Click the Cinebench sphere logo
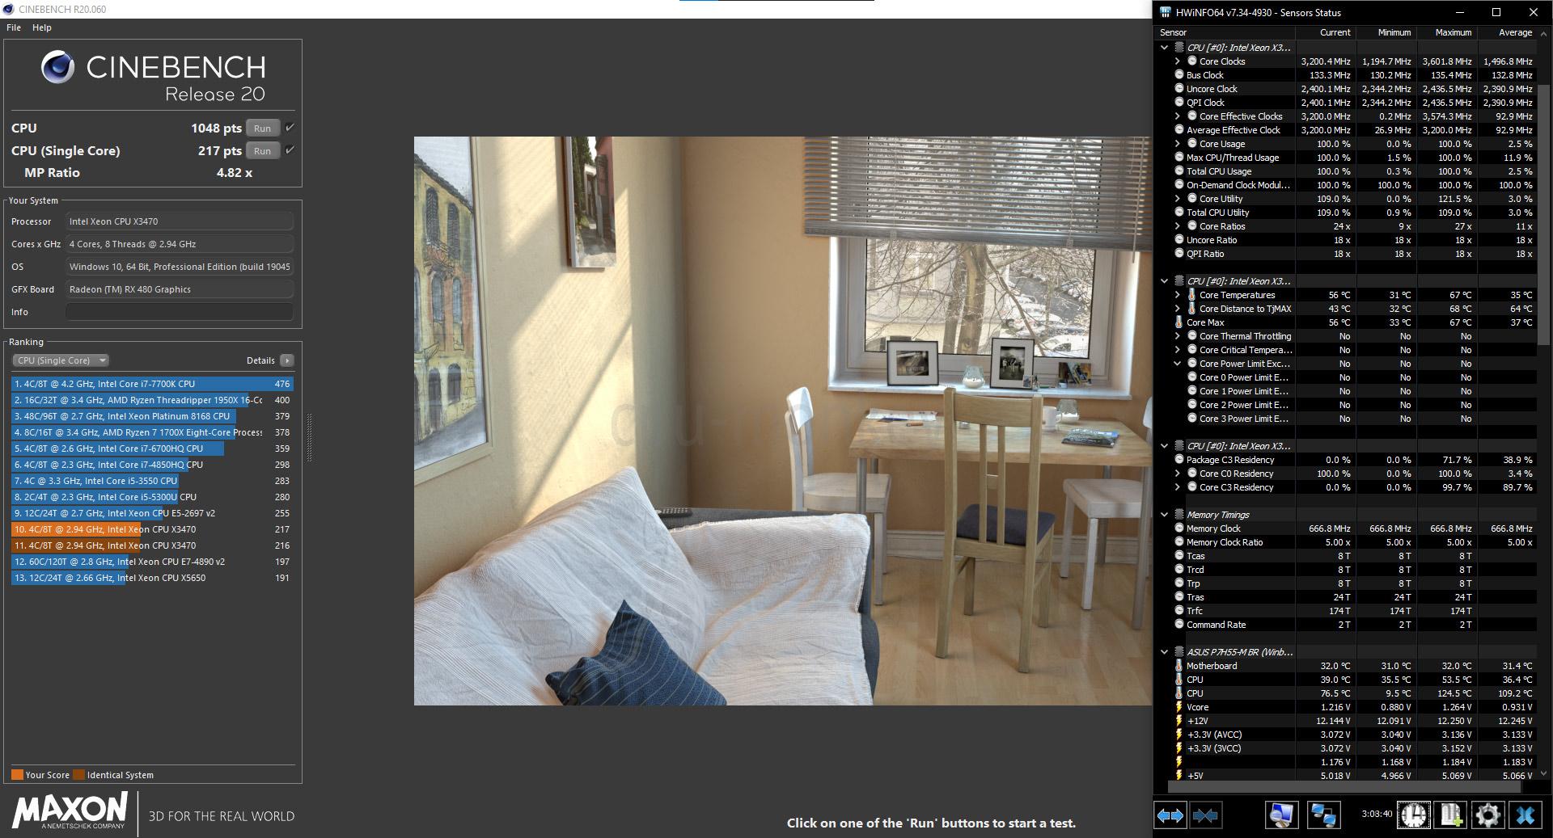The image size is (1553, 838). pyautogui.click(x=58, y=67)
